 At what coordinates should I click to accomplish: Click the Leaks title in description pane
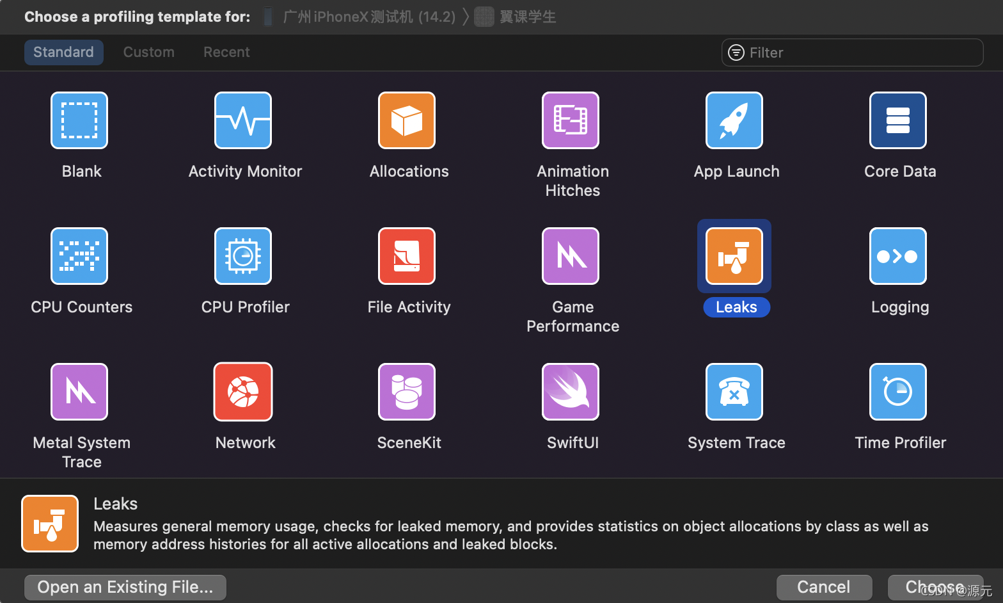coord(116,504)
